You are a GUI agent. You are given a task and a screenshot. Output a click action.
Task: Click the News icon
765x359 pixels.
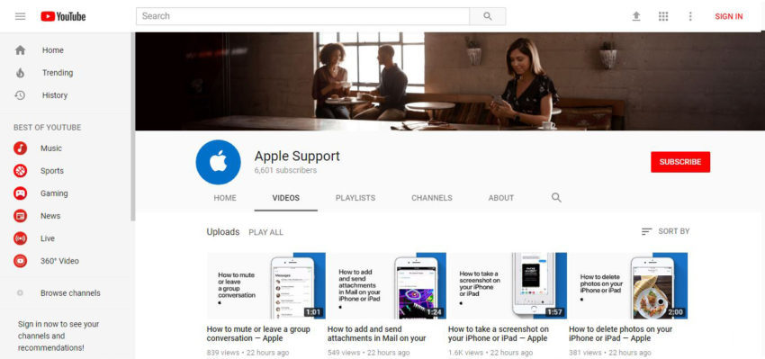point(20,216)
